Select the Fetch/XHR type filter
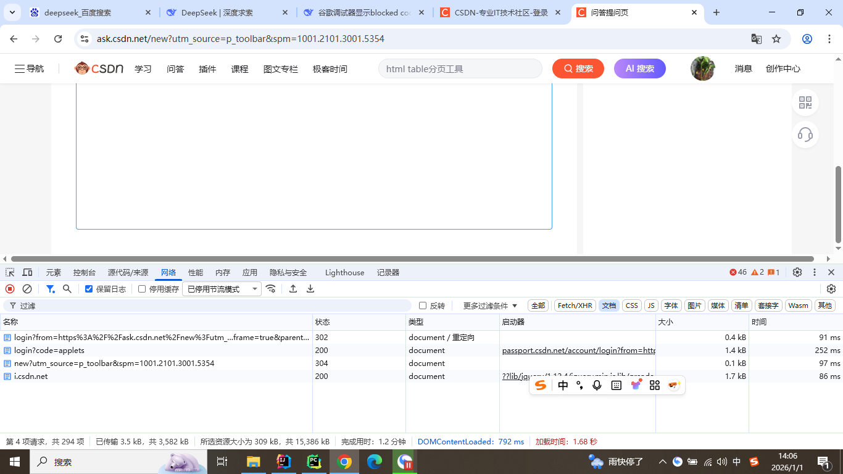Screen dimensions: 843x474 pos(575,306)
